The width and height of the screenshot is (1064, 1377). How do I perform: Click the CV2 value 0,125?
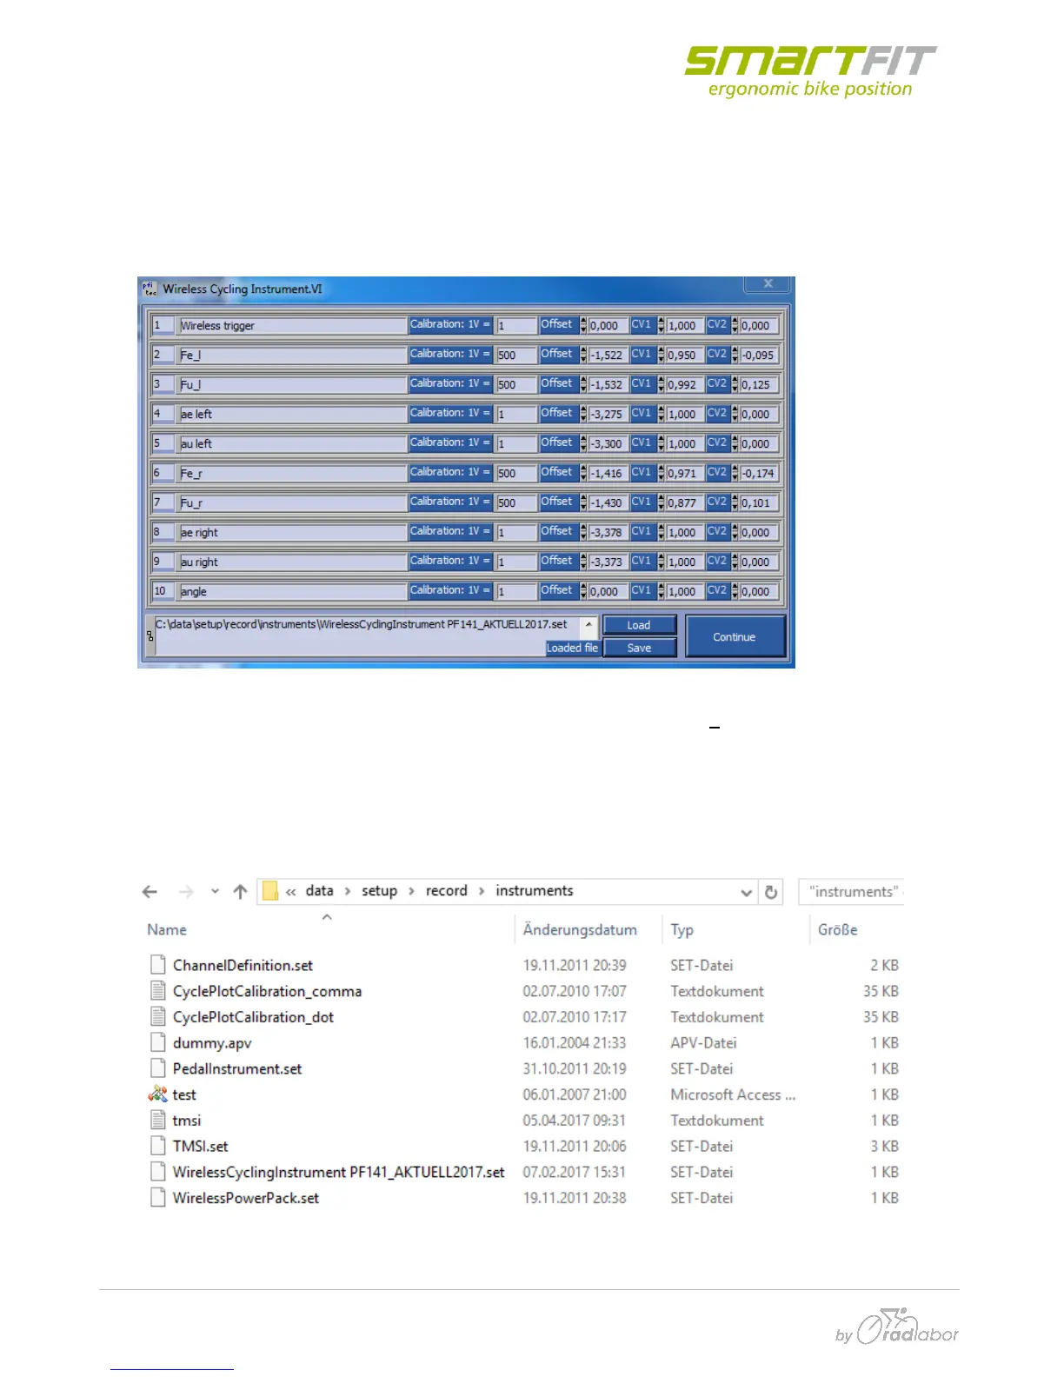pyautogui.click(x=758, y=385)
